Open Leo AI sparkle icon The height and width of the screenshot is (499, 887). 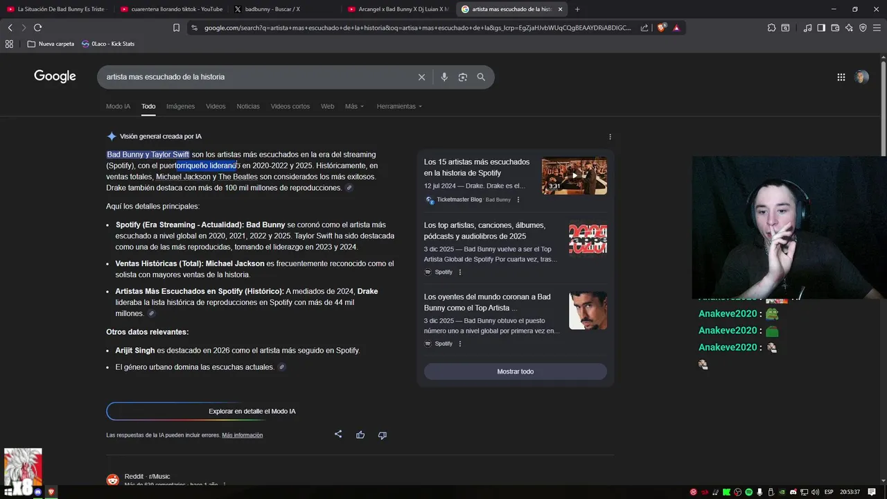849,28
